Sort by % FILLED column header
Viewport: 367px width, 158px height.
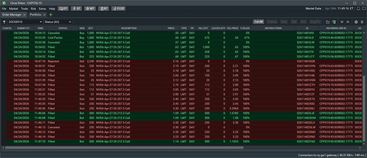point(245,28)
